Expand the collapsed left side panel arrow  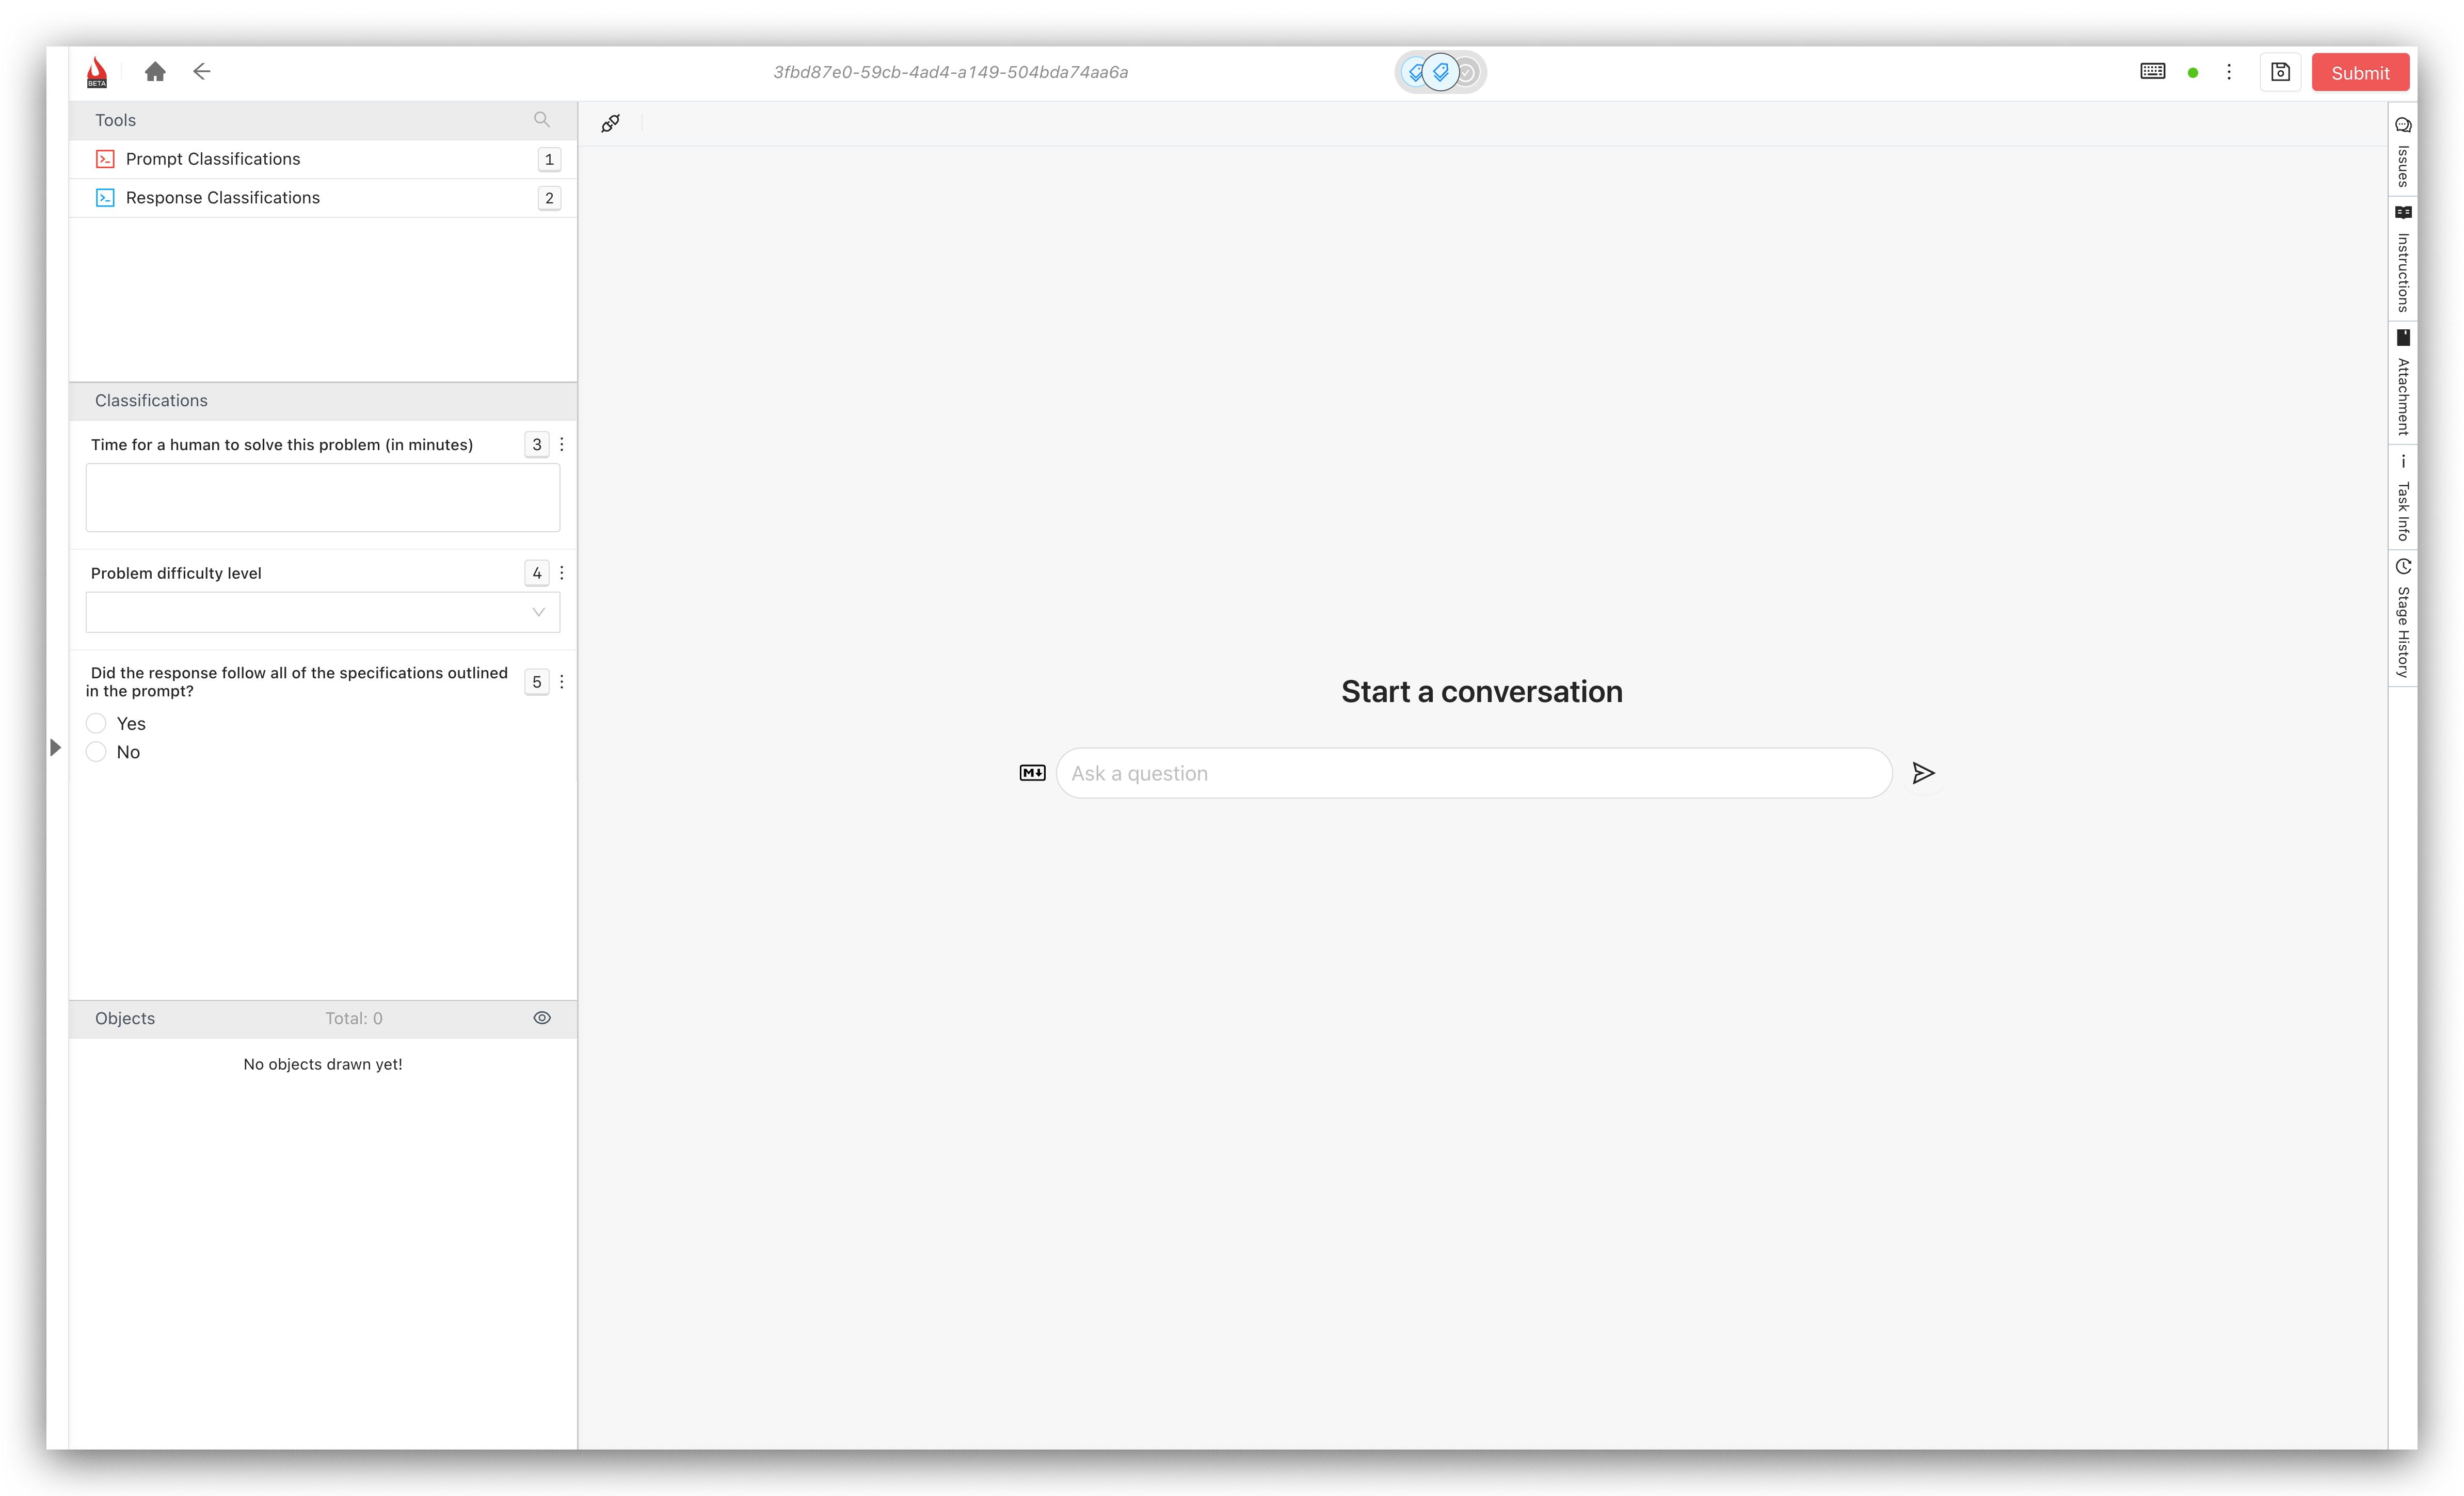tap(56, 748)
